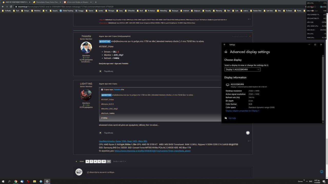Go to forum page 6

[87, 162]
